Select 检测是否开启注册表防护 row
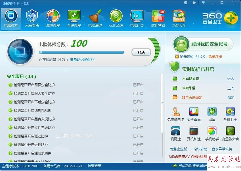 (x=76, y=153)
